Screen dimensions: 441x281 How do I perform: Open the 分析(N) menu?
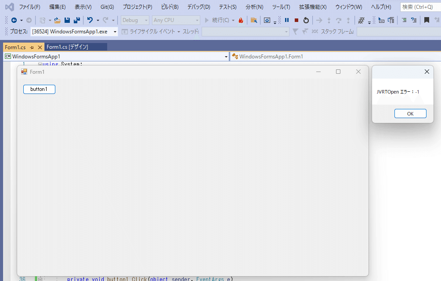(x=254, y=7)
